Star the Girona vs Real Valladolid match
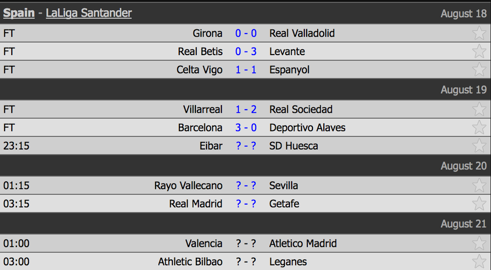The width and height of the screenshot is (491, 270). point(479,33)
